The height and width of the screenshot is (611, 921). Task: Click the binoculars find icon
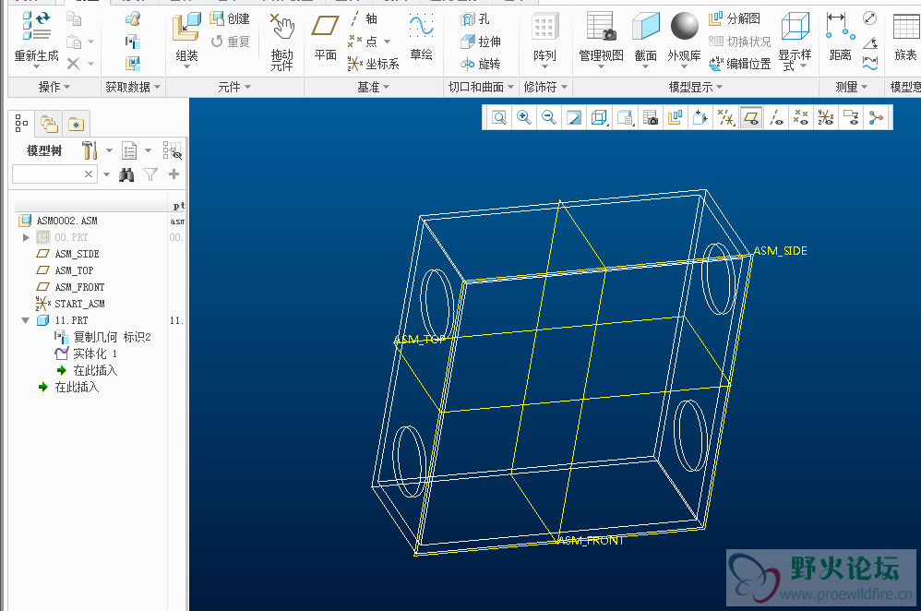[x=126, y=174]
